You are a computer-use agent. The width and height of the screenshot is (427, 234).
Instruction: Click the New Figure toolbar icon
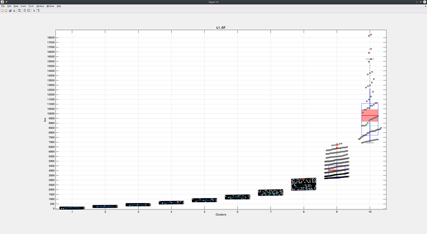click(x=2, y=10)
